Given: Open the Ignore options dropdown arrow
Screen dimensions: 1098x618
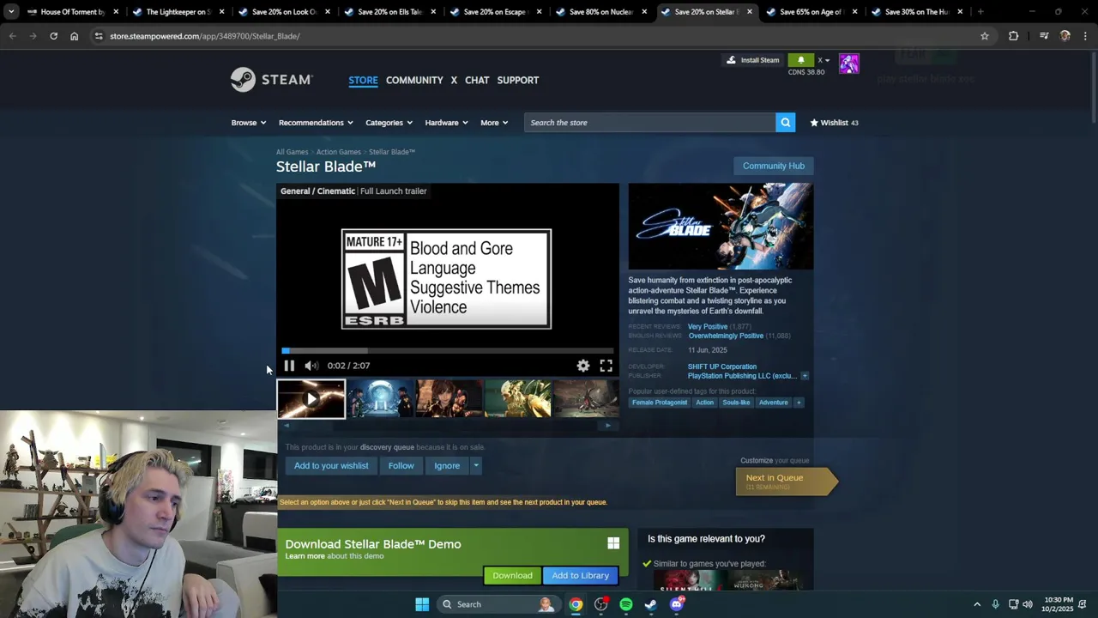Looking at the screenshot, I should point(476,465).
